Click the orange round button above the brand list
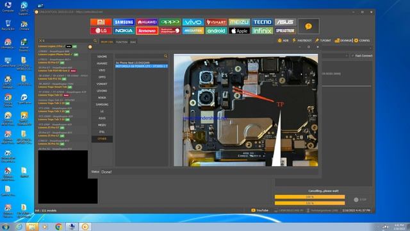The height and width of the screenshot is (231, 410). point(90,47)
